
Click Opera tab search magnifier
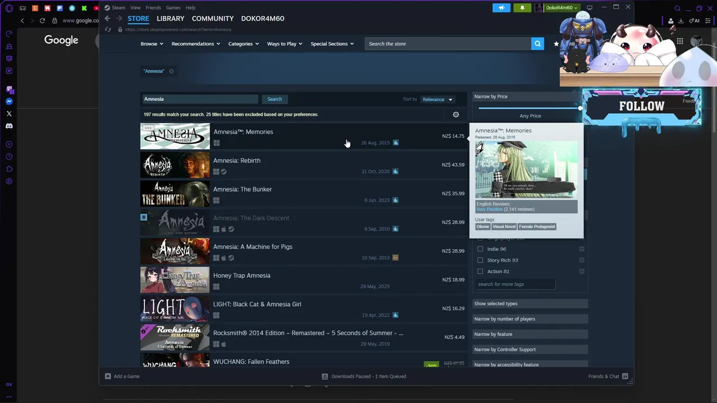point(677,8)
